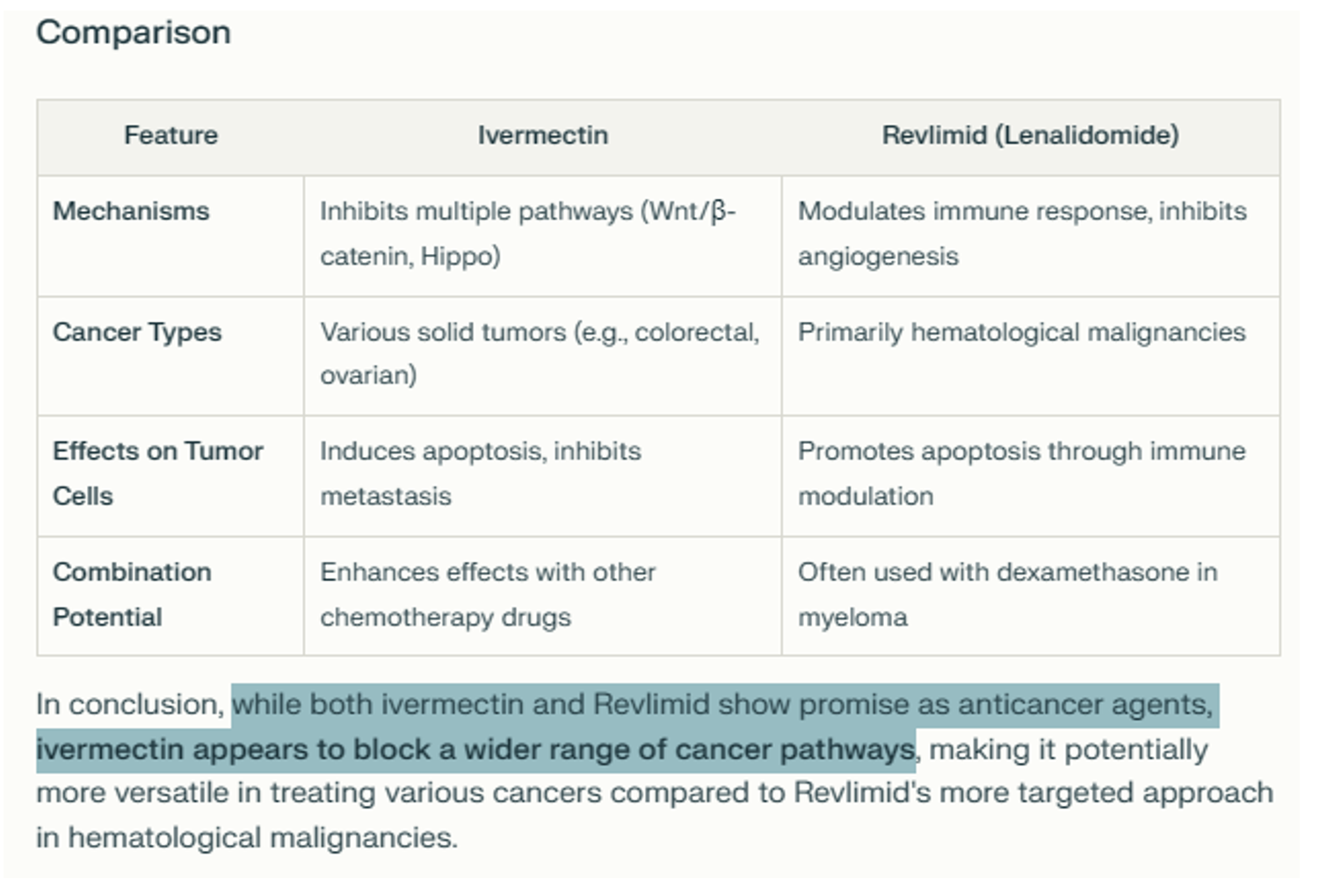Click the 'Promotes apoptosis through immune modulation' cell
This screenshot has height=879, width=1334.
pyautogui.click(x=1021, y=473)
